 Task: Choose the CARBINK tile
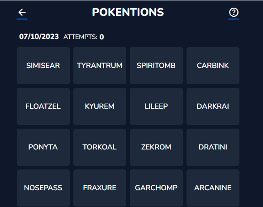[213, 66]
